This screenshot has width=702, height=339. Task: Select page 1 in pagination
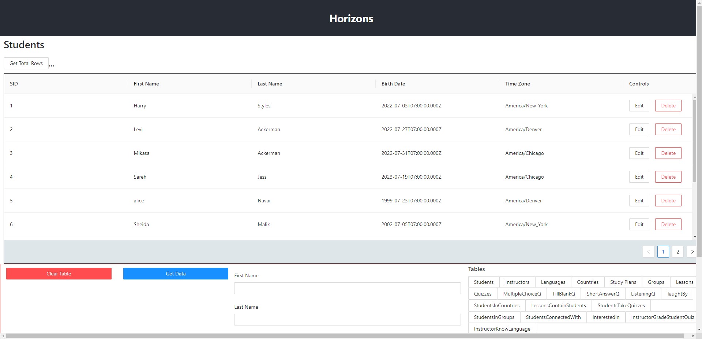coord(663,252)
